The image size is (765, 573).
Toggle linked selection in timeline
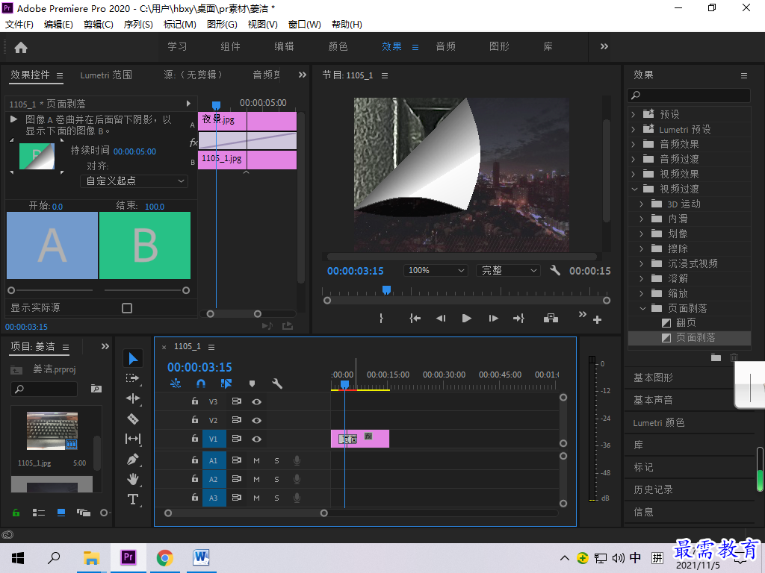(x=226, y=383)
